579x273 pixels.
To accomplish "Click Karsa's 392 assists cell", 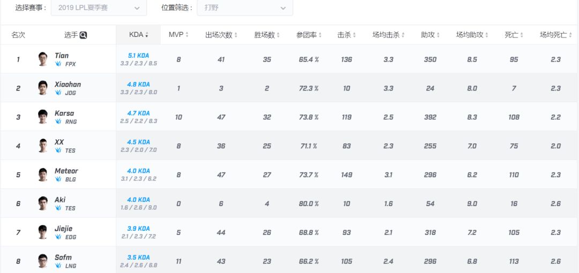I will click(430, 117).
